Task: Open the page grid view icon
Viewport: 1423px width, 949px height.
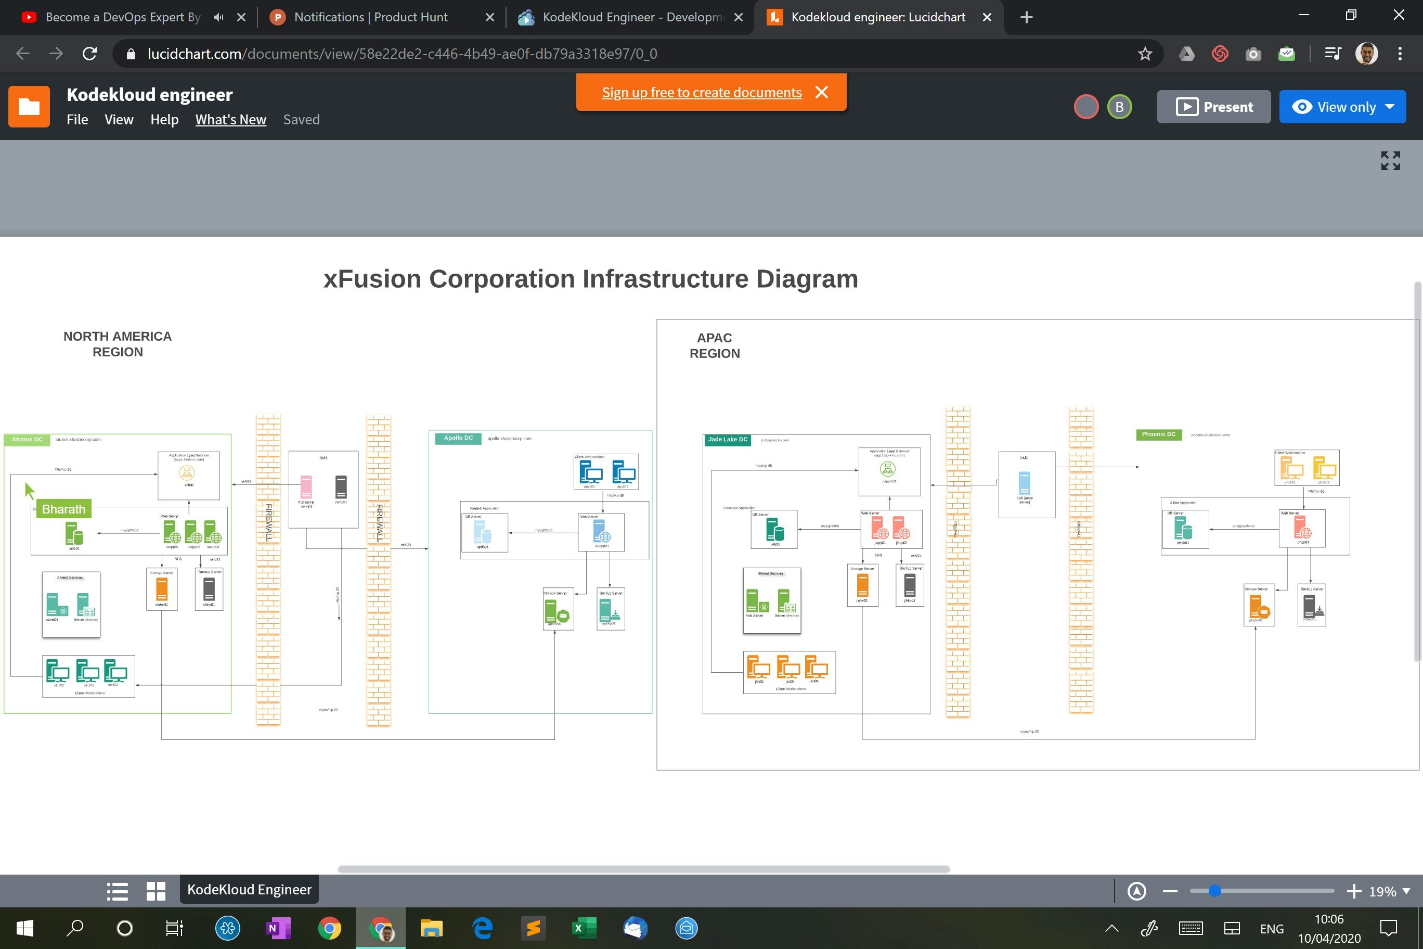Action: (x=156, y=890)
